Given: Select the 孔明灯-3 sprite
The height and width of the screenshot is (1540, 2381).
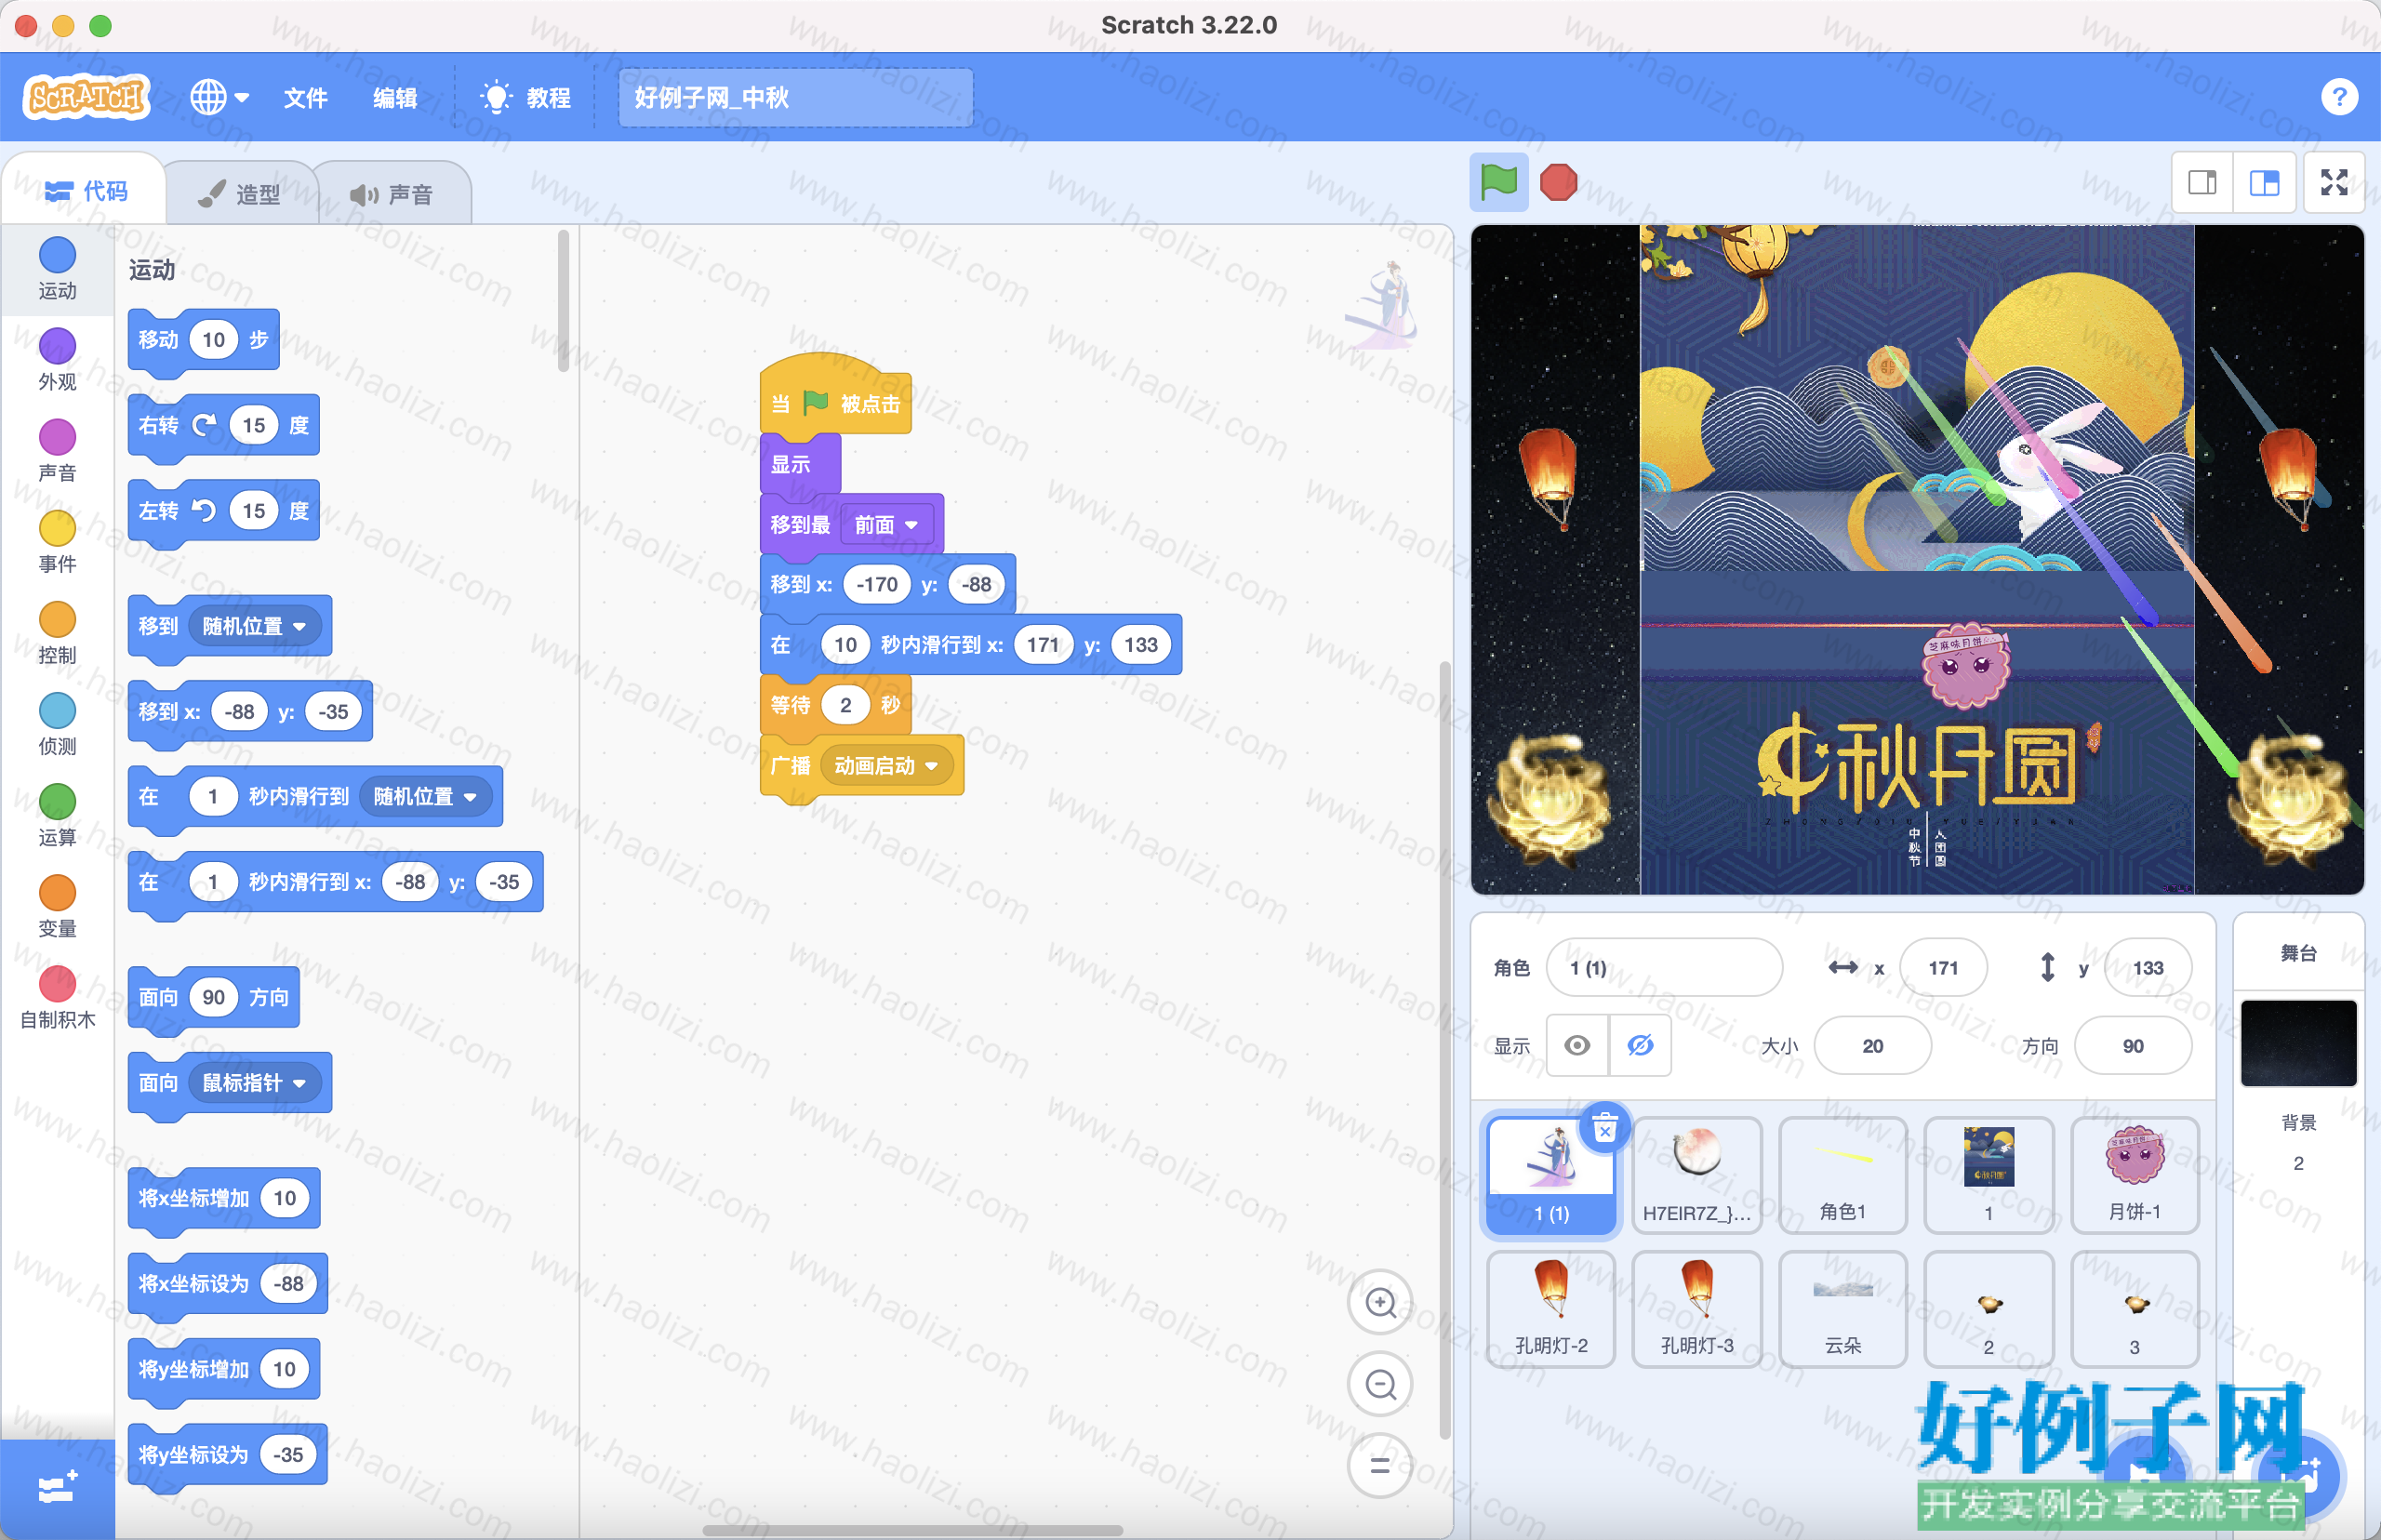Looking at the screenshot, I should (1697, 1308).
